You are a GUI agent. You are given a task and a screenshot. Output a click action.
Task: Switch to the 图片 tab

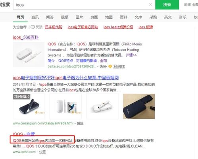click(79, 17)
